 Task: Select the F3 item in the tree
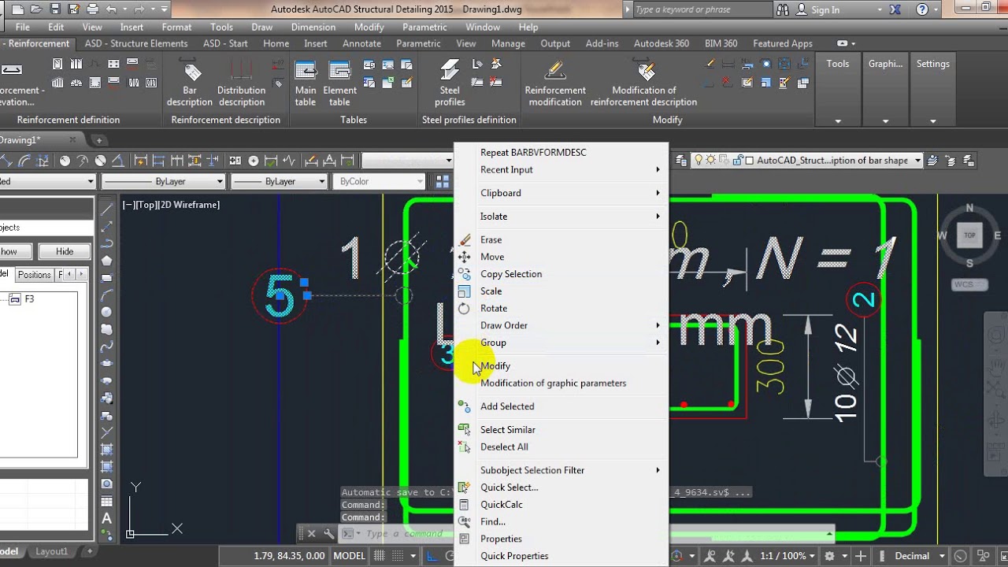coord(29,299)
